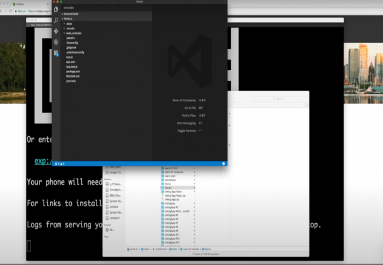Click Toggle Terminal hint text
Image resolution: width=383 pixels, height=265 pixels.
(x=186, y=131)
